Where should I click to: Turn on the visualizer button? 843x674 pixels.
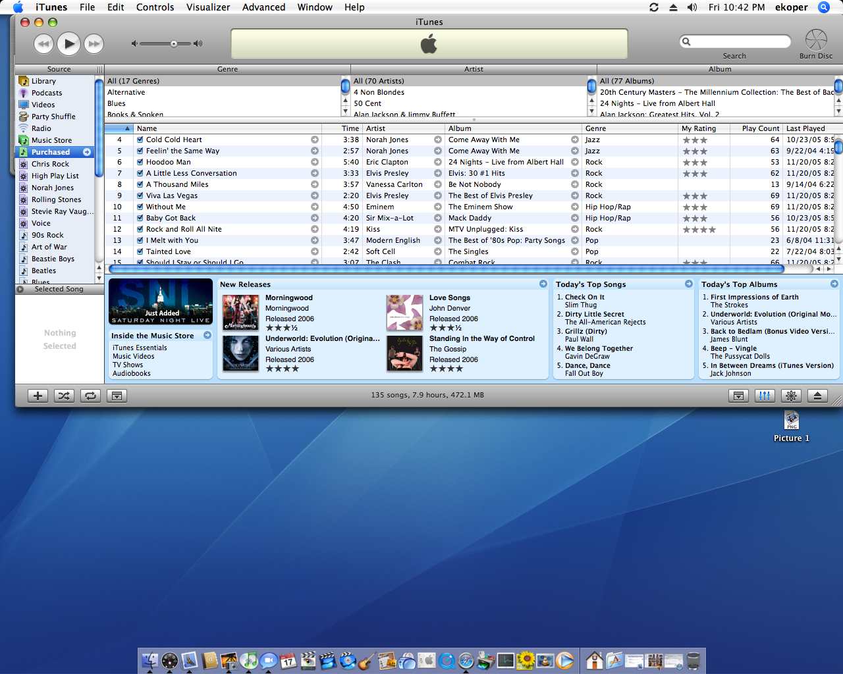791,396
